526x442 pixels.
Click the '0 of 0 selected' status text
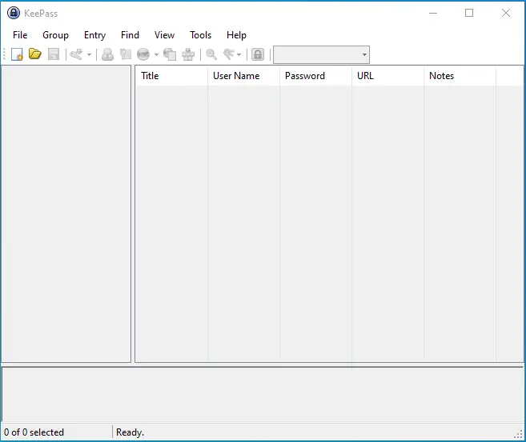tap(34, 432)
